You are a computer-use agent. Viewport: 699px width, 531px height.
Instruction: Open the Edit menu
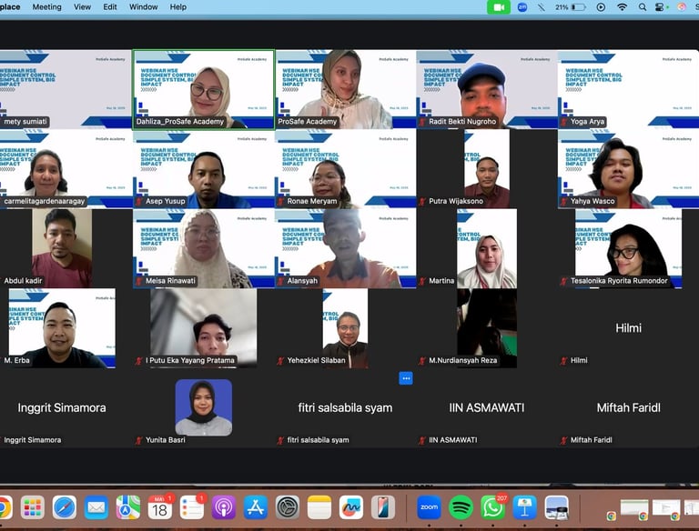pyautogui.click(x=109, y=7)
